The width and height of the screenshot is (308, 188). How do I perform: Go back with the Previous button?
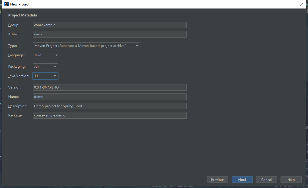pyautogui.click(x=218, y=180)
